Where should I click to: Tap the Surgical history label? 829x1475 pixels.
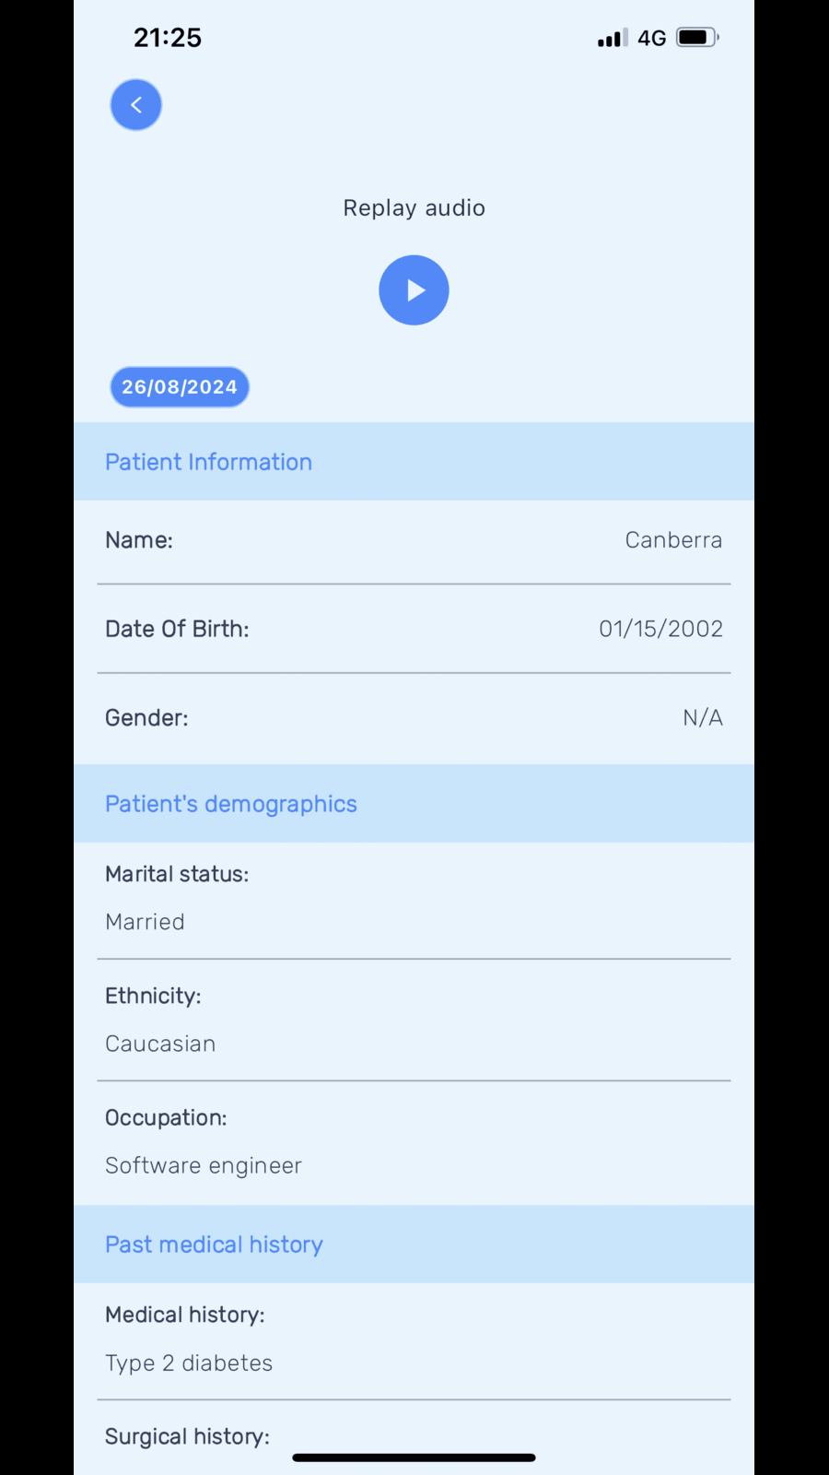(187, 1436)
